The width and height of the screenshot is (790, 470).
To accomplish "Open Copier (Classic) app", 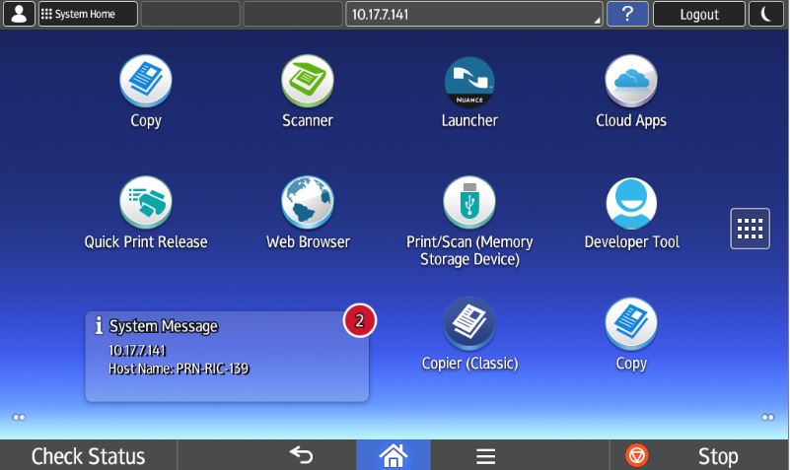I will [468, 325].
